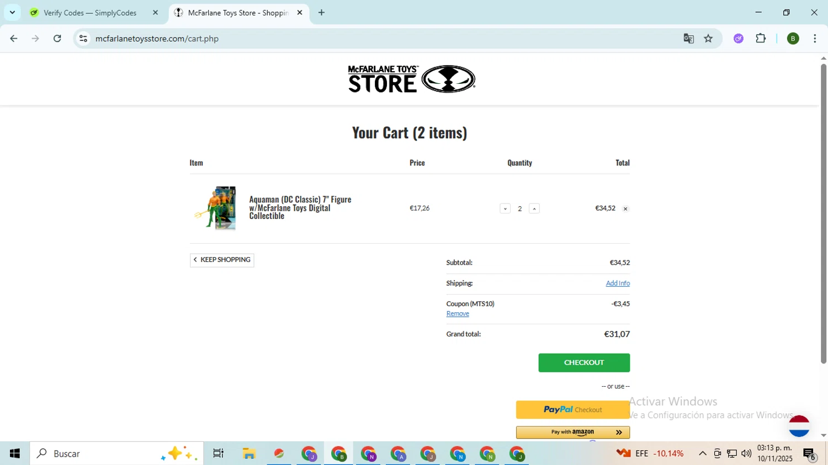Open the Windows Start menu
This screenshot has height=465, width=828.
coord(15,453)
